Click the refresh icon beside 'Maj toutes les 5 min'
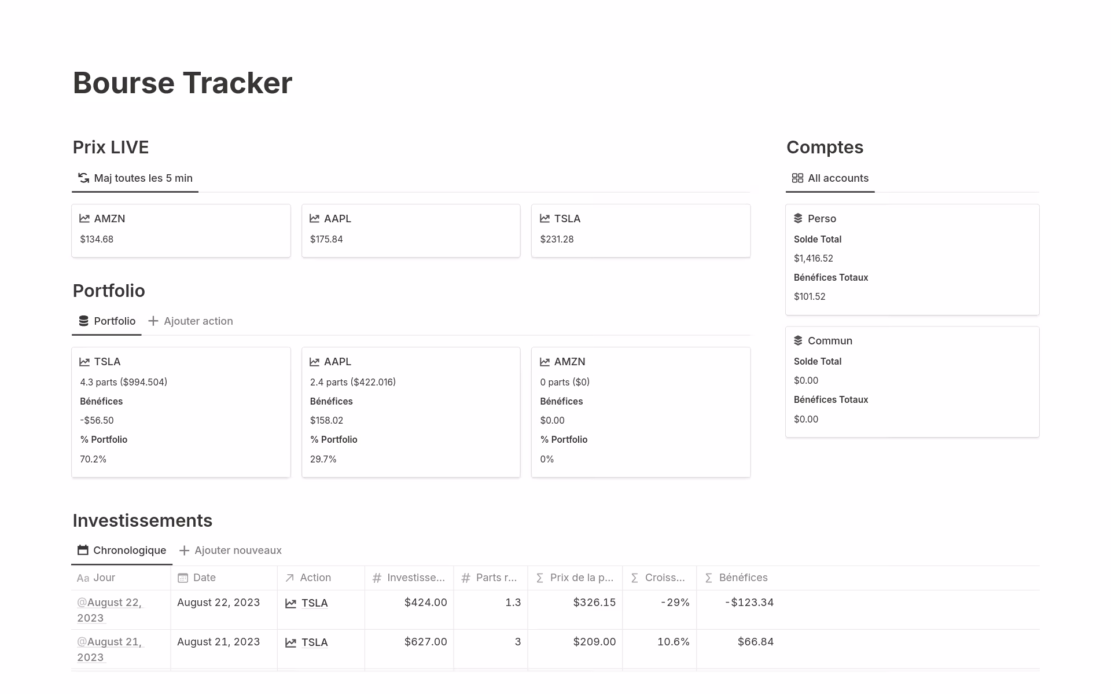This screenshot has height=694, width=1111. pos(83,178)
